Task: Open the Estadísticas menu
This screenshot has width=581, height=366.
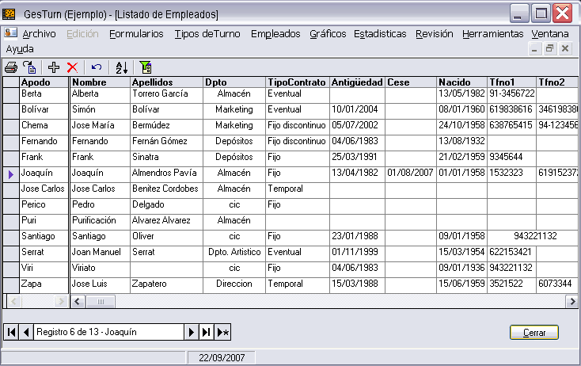Action: 380,34
